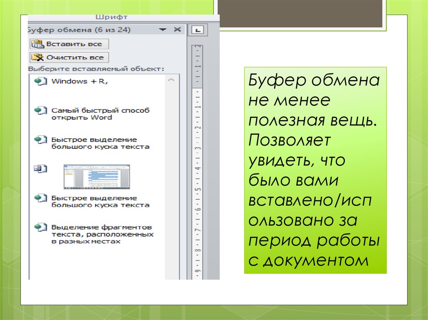
Task: Insert the "Выделение фрагментов текста" clipboard entry
Action: (x=102, y=234)
